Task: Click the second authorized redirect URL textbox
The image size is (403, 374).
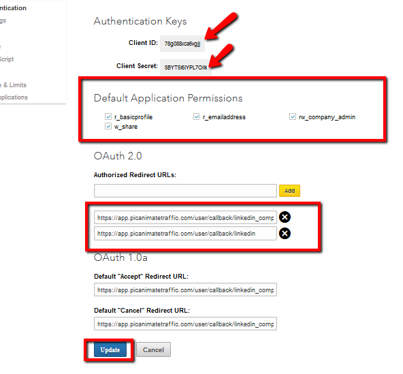Action: click(x=185, y=234)
